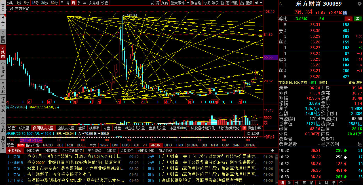Click the download arrow icon in news panel
Screen dimensions: 363x185
(x=273, y=151)
